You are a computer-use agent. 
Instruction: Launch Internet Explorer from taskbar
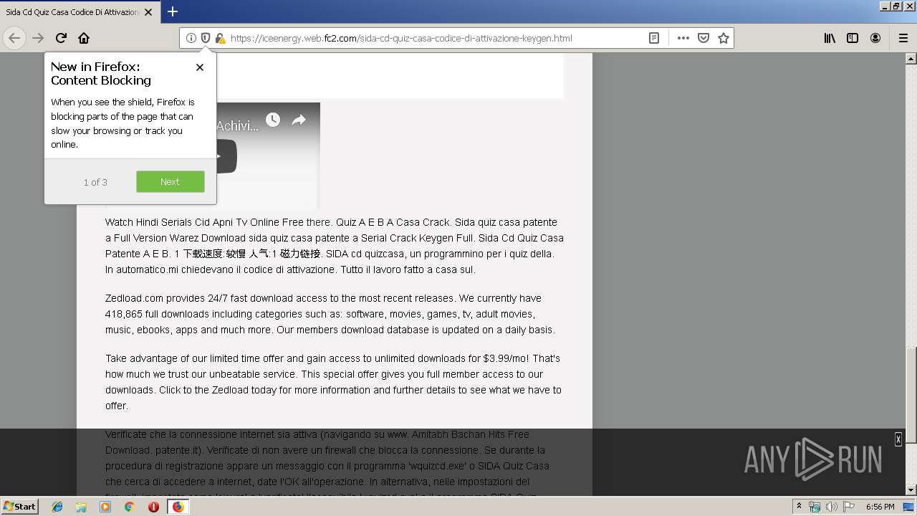click(57, 507)
